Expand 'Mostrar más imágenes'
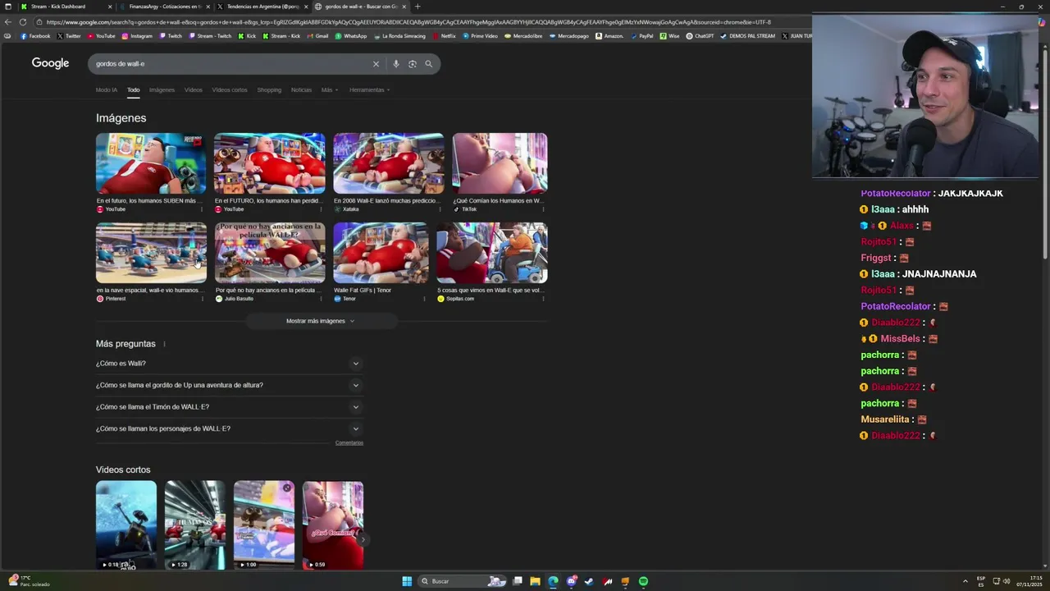The height and width of the screenshot is (591, 1050). coord(321,321)
